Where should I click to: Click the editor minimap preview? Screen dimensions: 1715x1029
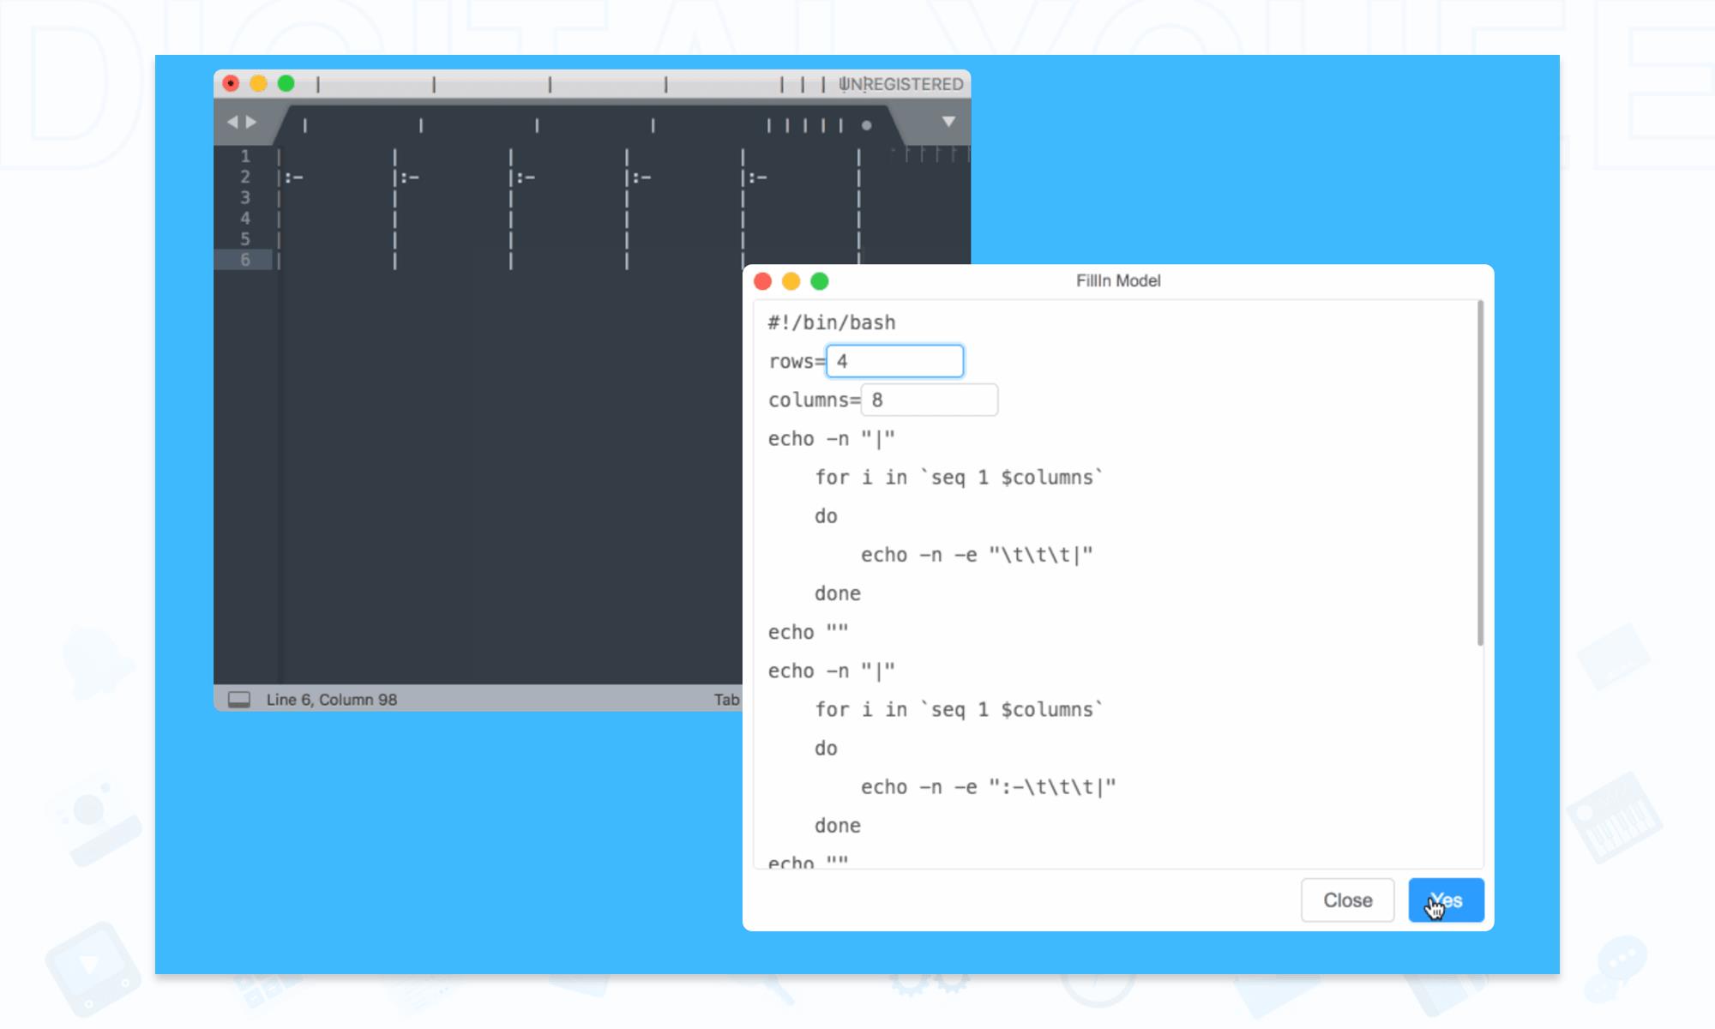(x=930, y=155)
